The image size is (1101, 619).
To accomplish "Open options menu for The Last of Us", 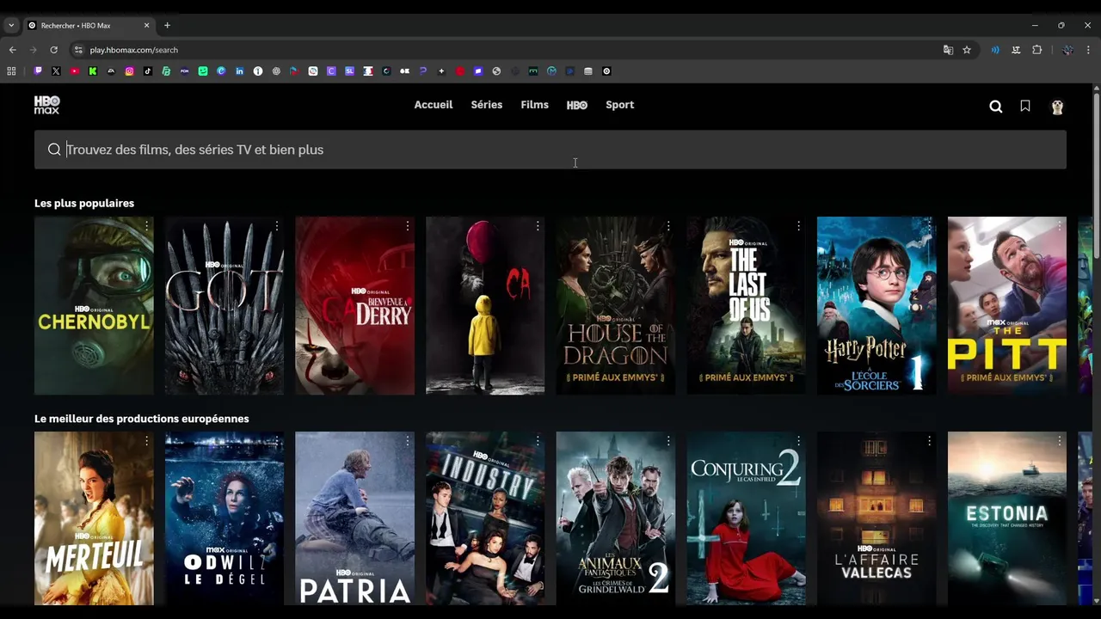I will (799, 226).
